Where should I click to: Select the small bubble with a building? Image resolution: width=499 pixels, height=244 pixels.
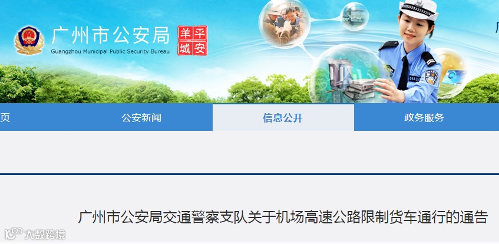coord(355,17)
